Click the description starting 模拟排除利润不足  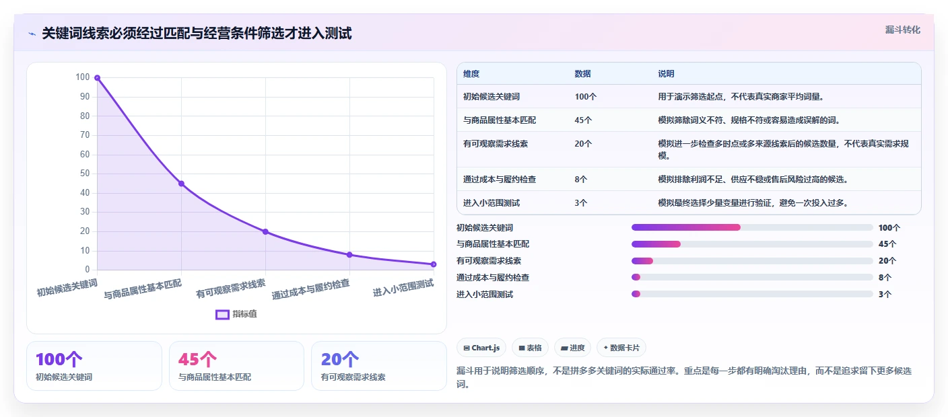tap(752, 179)
